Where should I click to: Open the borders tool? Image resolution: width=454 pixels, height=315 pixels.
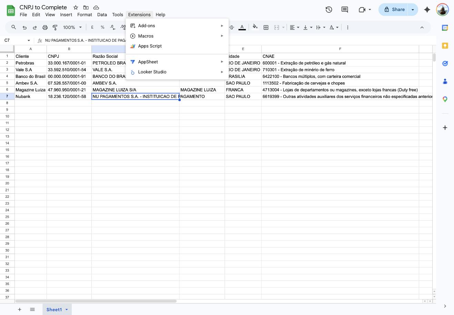[x=266, y=27]
